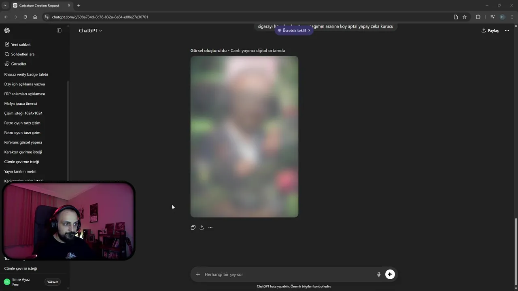Click the browser address bar URL
518x291 pixels.
[x=100, y=17]
